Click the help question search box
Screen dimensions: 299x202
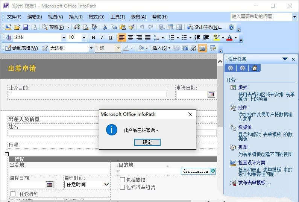click(261, 17)
